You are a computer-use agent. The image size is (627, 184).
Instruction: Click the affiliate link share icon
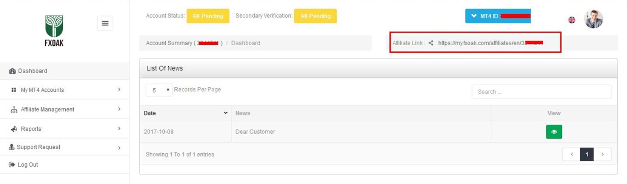[431, 43]
